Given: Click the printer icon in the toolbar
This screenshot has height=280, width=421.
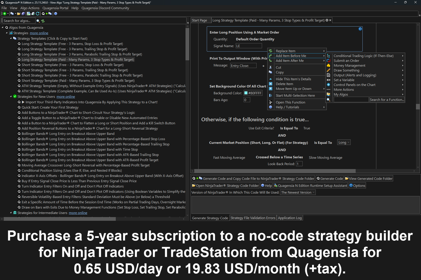Looking at the screenshot, I should click(33, 13).
